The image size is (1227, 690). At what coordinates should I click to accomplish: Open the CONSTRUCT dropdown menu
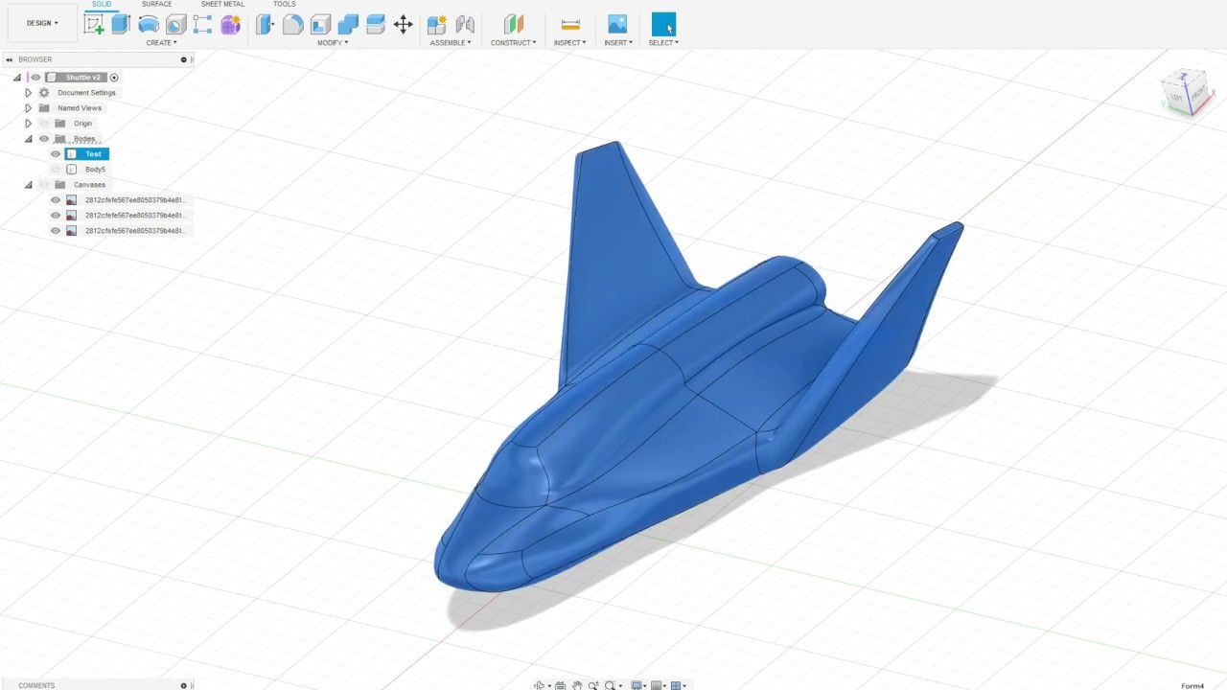[x=513, y=43]
